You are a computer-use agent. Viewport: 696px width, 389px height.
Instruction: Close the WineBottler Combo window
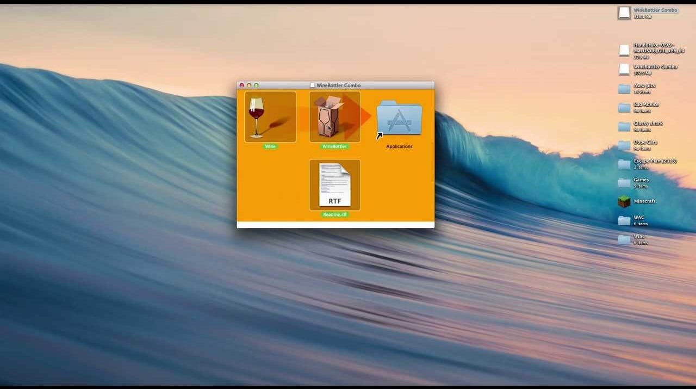click(242, 85)
